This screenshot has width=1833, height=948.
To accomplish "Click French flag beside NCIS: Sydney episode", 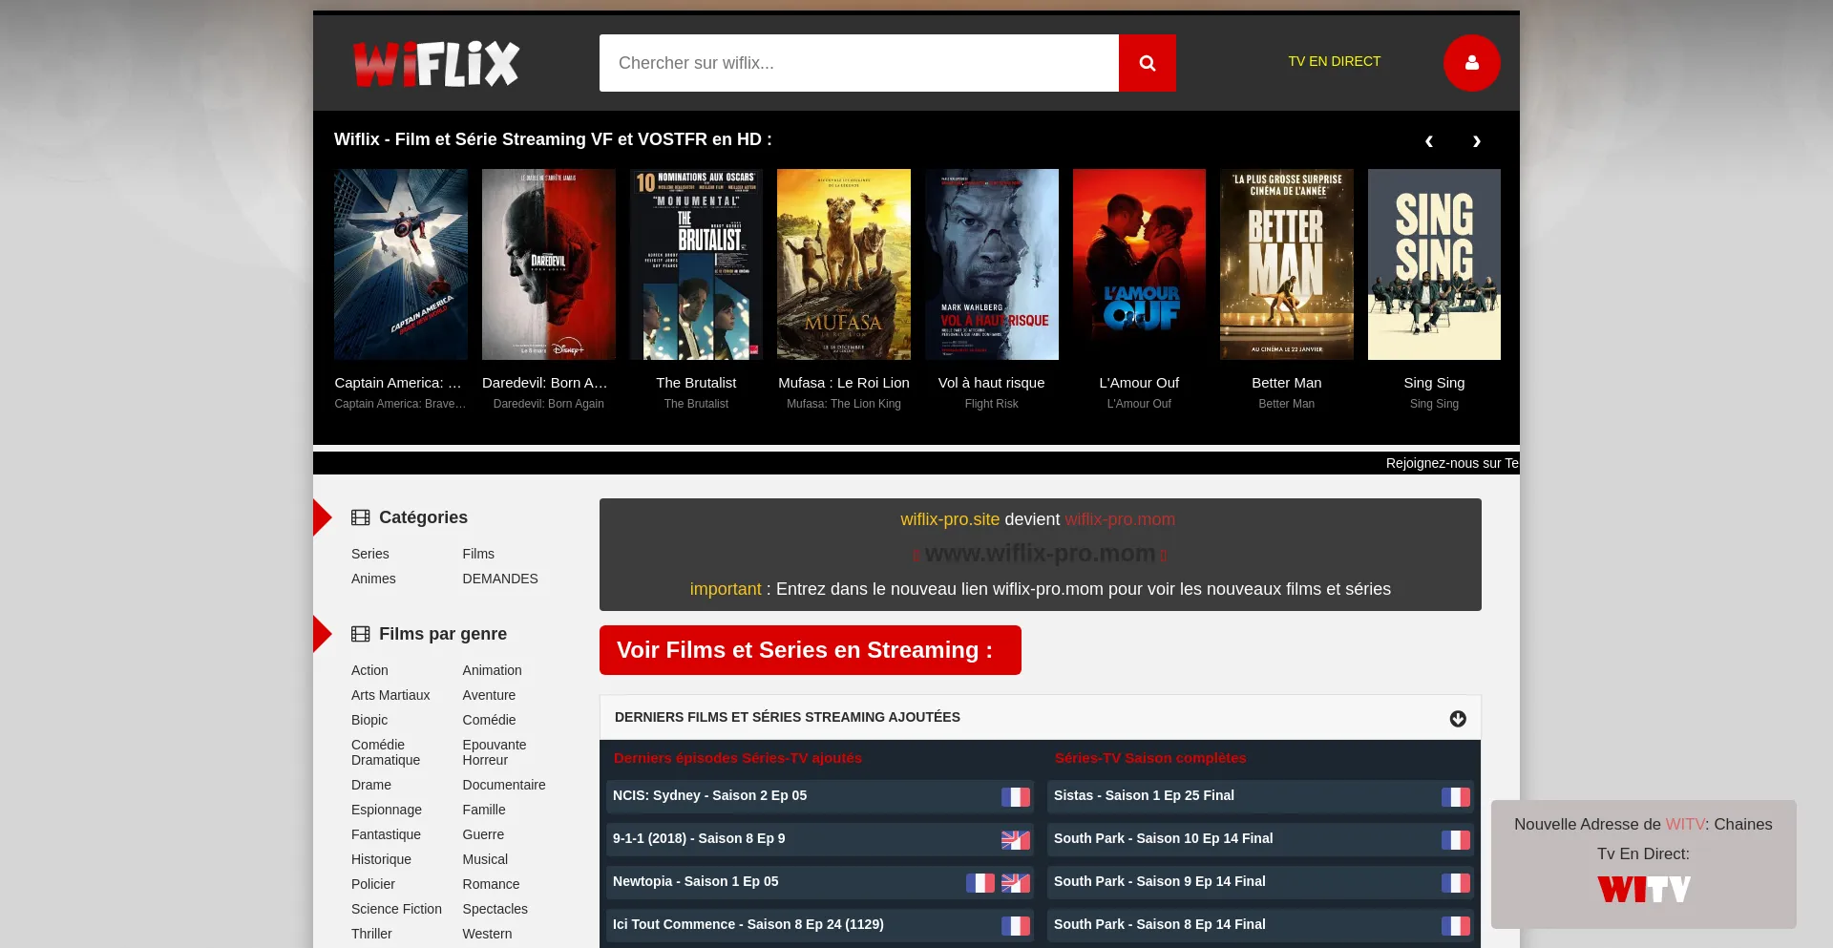I will [1015, 797].
